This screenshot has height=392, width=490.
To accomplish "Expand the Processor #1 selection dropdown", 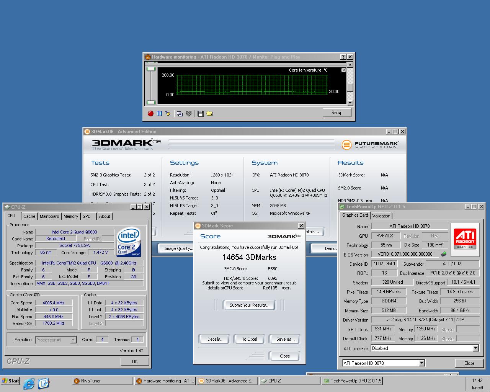I will click(73, 340).
